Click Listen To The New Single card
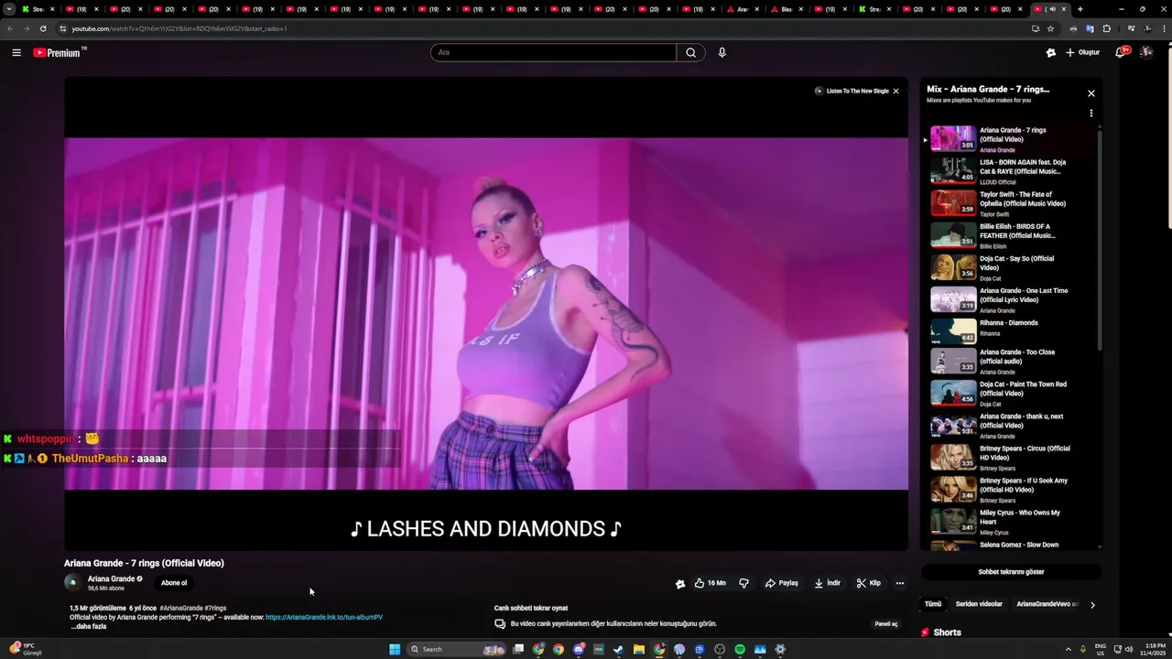 [x=852, y=92]
